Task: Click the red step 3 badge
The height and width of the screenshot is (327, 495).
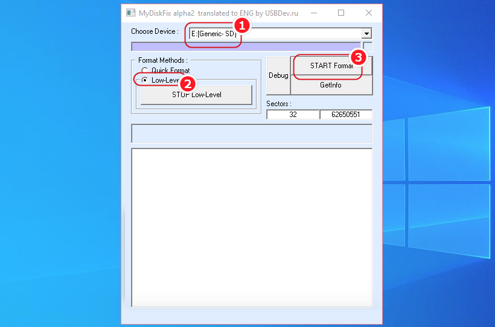Action: pos(359,58)
